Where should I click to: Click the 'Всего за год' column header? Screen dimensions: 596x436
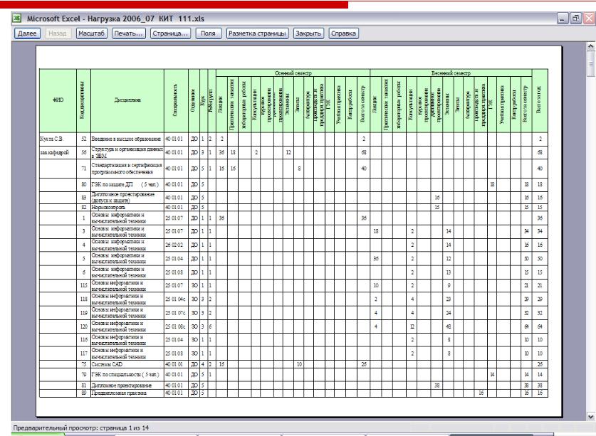540,100
